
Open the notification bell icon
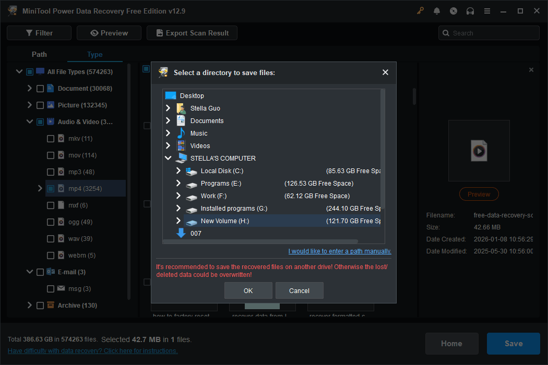point(437,11)
